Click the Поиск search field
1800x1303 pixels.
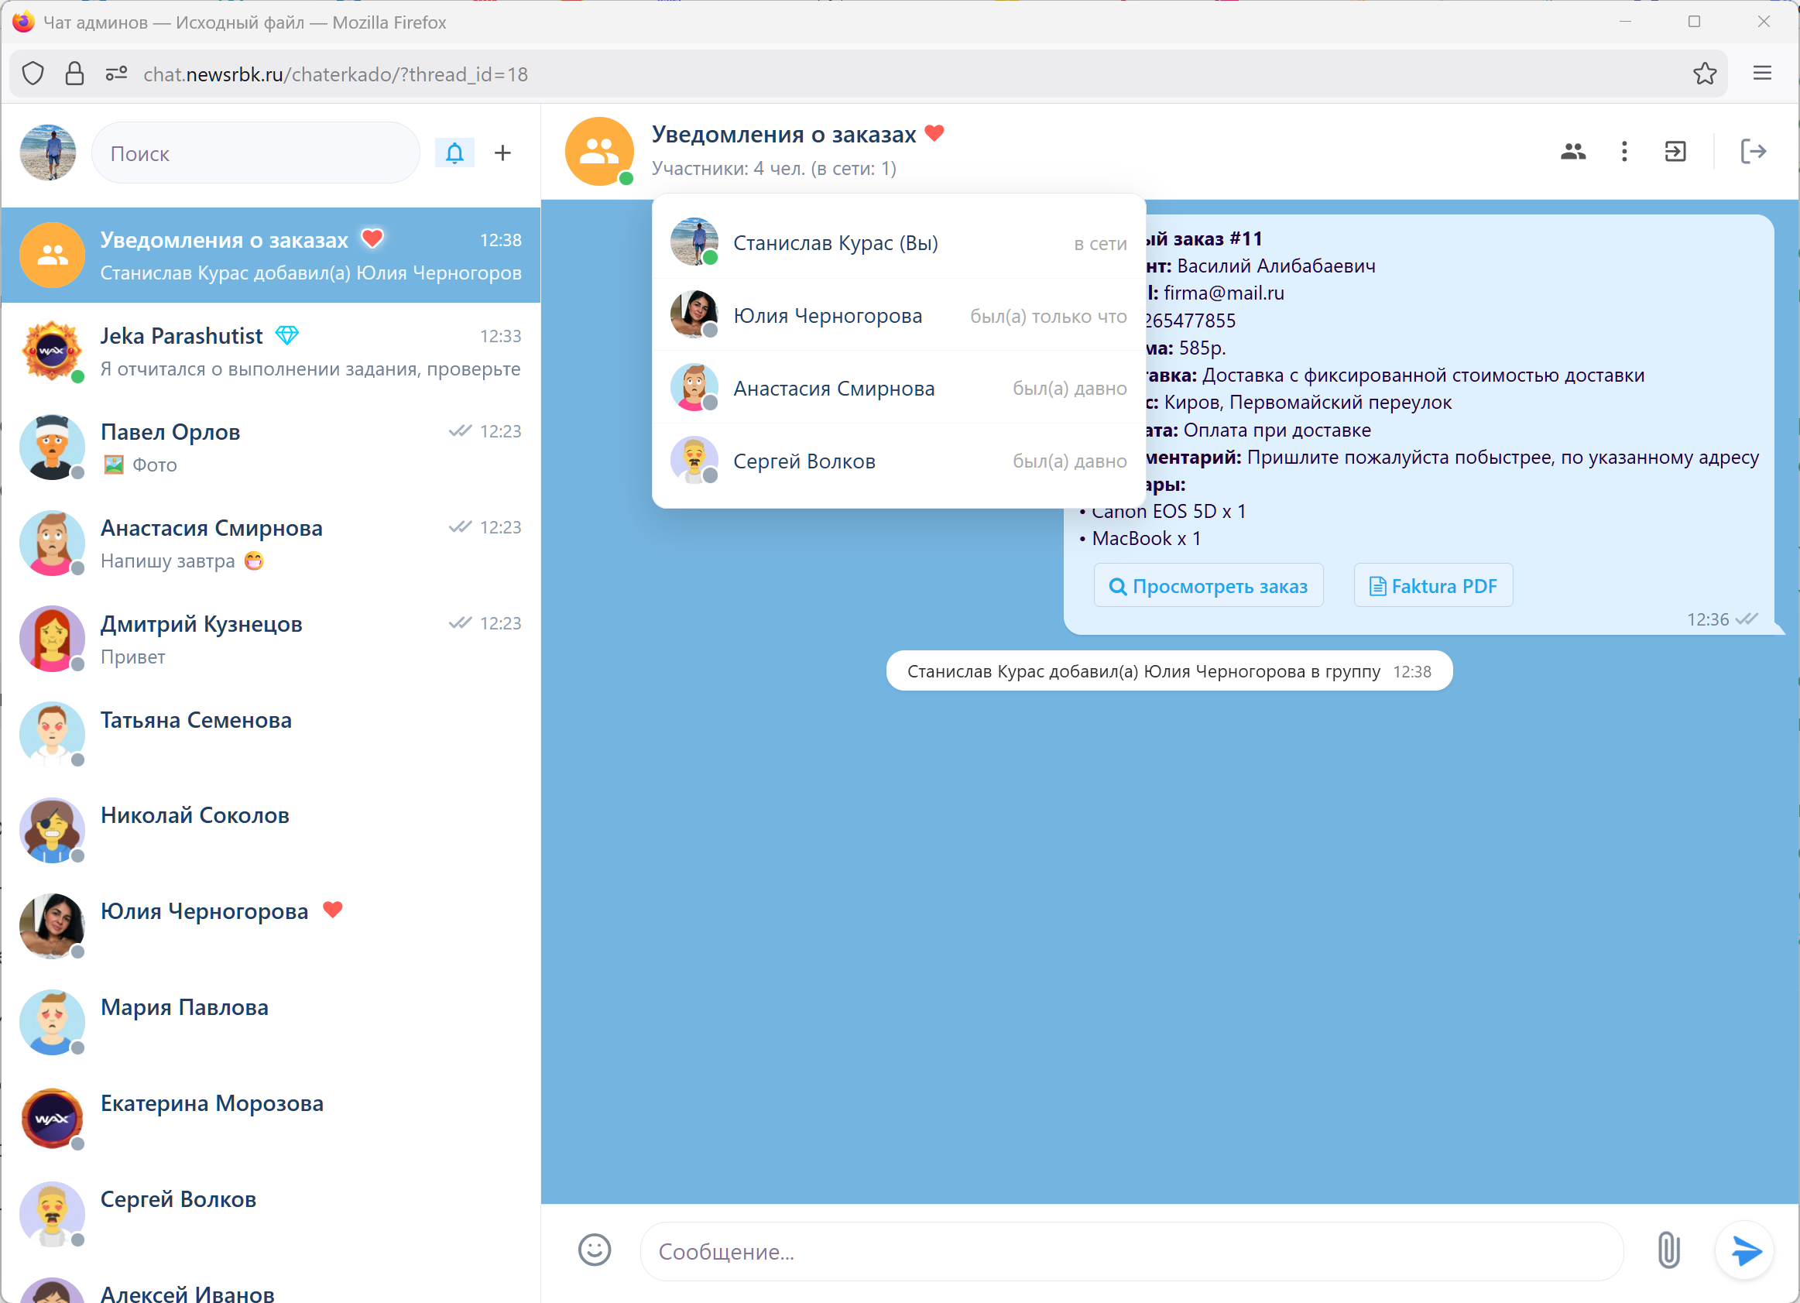[255, 153]
